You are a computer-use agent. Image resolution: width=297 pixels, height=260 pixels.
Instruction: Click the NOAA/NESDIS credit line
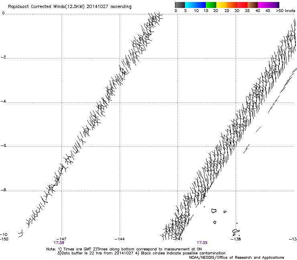click(236, 258)
